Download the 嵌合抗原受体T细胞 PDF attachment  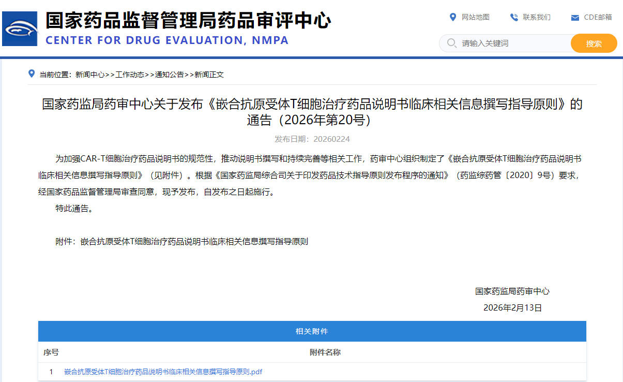click(x=163, y=372)
